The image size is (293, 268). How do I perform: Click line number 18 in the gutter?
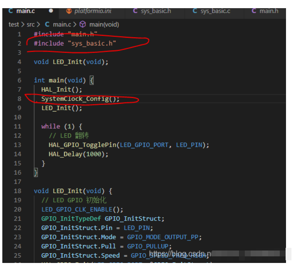(17, 191)
